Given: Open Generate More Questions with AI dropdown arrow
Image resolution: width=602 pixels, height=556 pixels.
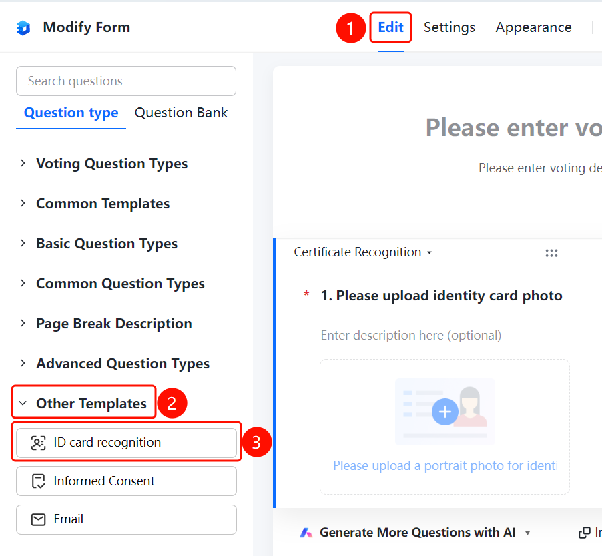Looking at the screenshot, I should click(527, 533).
